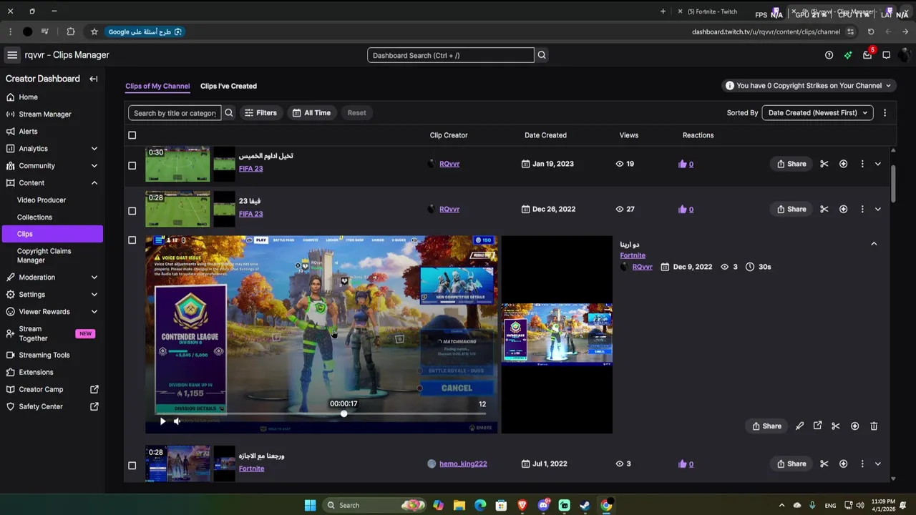The image size is (916, 515).
Task: Open expanded clip in new window icon
Action: click(817, 426)
